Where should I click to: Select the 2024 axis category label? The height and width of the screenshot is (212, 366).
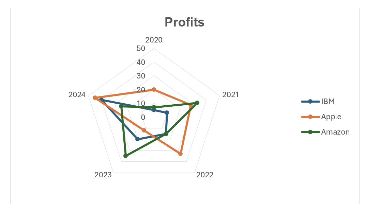77,95
